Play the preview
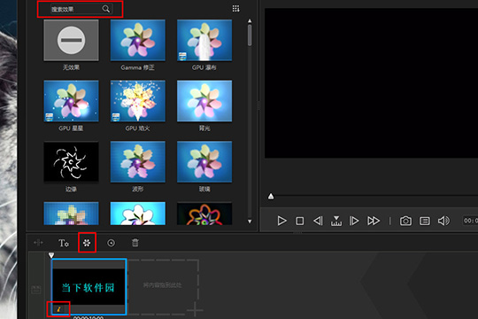The width and height of the screenshot is (478, 319). click(x=281, y=221)
